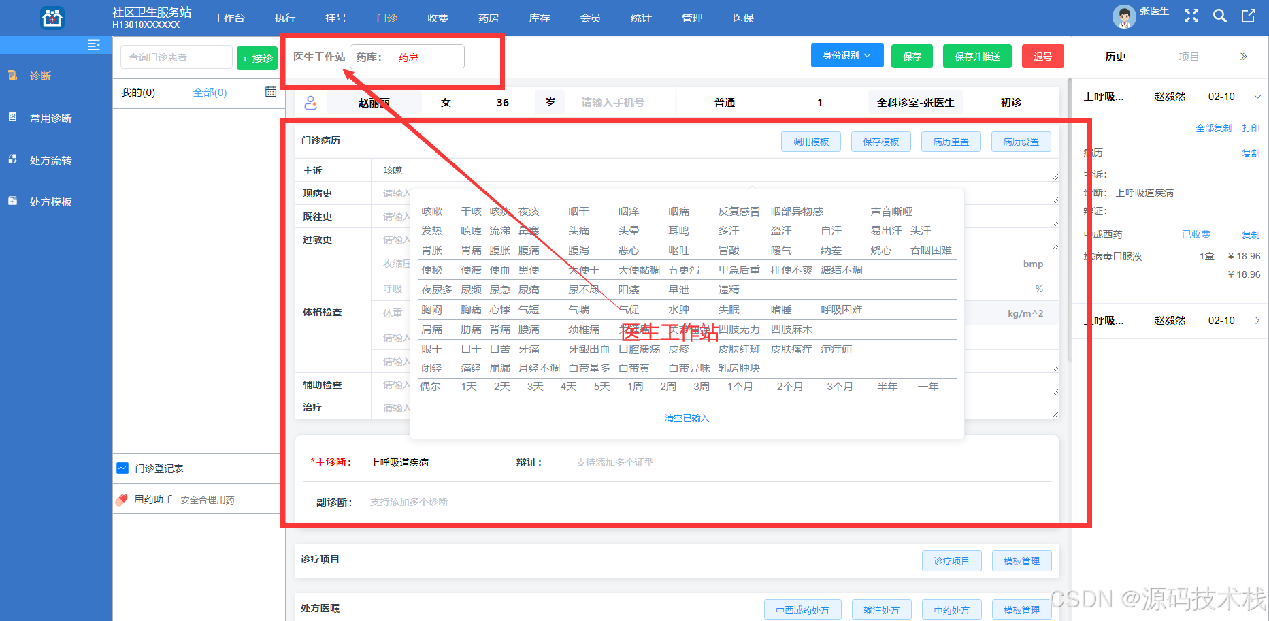The image size is (1269, 621).
Task: Click the 清空已输入 link
Action: [x=687, y=418]
